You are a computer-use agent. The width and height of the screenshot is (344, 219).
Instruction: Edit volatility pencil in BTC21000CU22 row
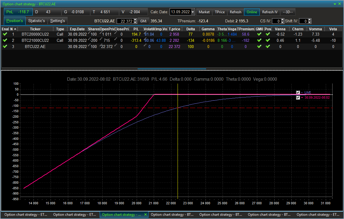pyautogui.click(x=145, y=39)
